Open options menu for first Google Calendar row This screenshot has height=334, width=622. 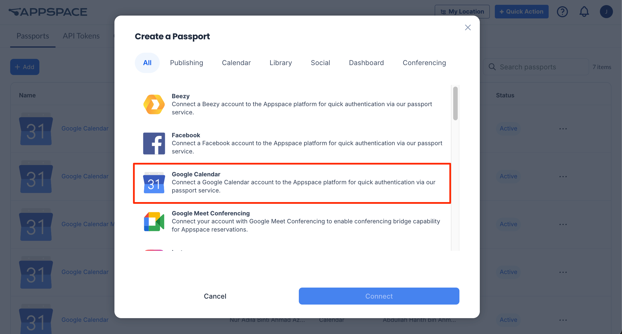coord(563,129)
